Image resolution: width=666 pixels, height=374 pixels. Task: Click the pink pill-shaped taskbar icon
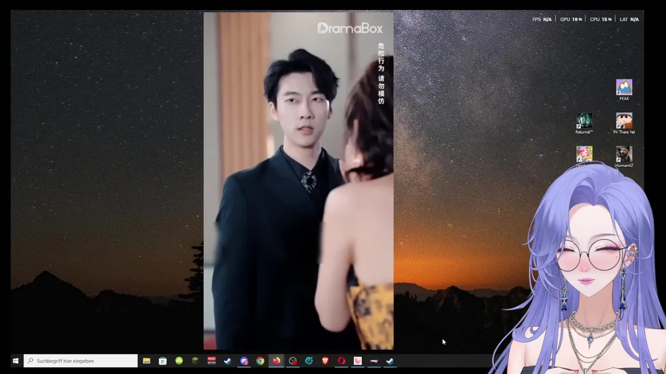374,361
